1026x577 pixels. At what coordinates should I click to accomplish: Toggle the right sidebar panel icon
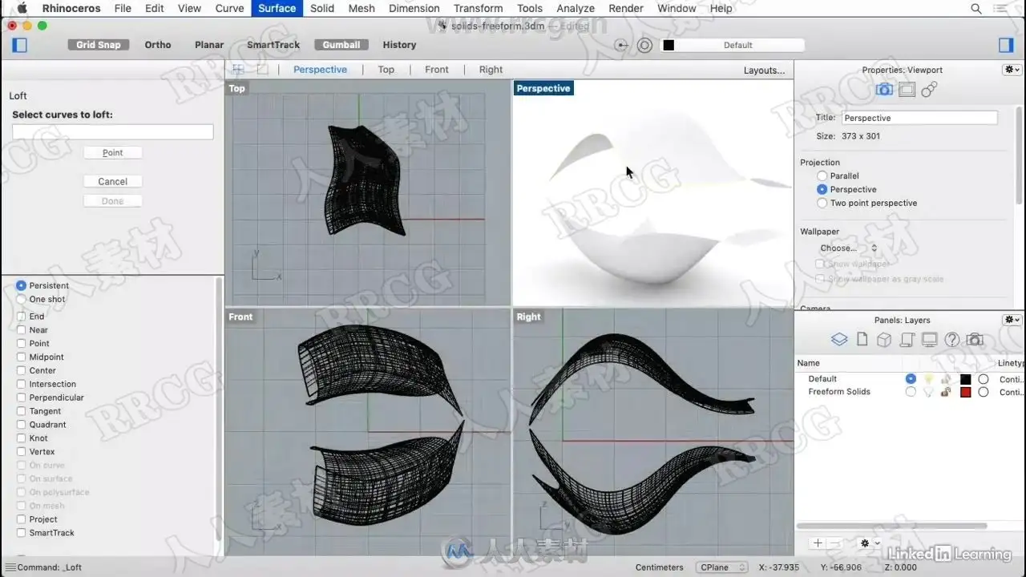(1006, 45)
